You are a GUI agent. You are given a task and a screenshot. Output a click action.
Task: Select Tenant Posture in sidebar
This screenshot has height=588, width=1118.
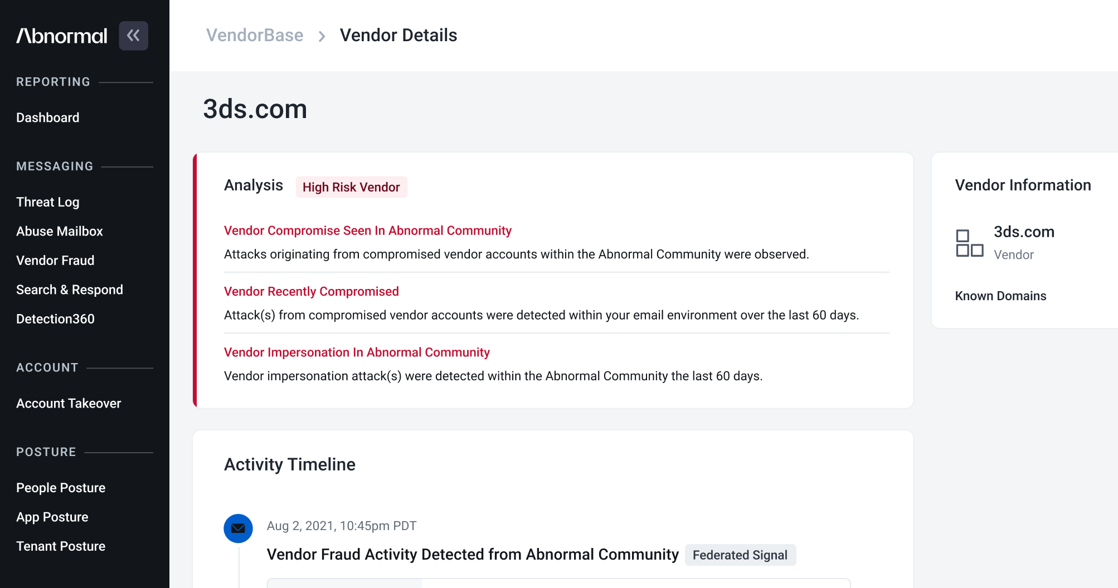(61, 546)
